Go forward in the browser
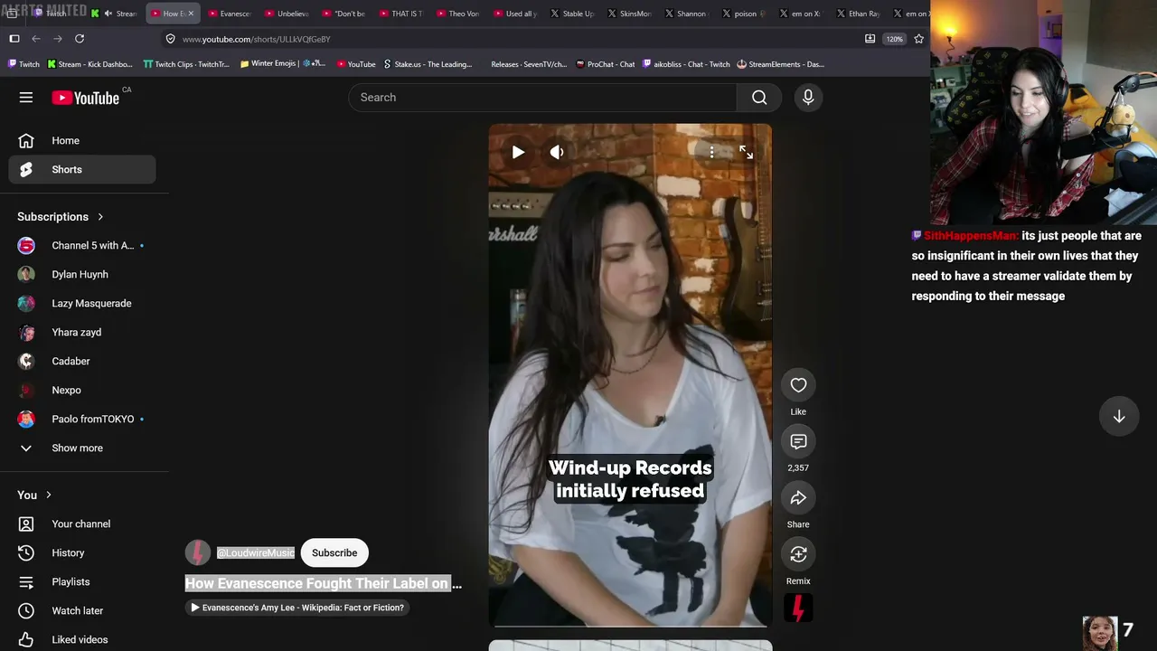Viewport: 1157px width, 651px height. [x=58, y=39]
